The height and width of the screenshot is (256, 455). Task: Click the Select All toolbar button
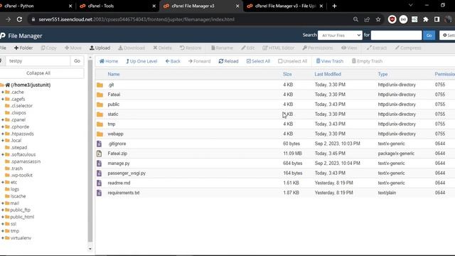[258, 61]
